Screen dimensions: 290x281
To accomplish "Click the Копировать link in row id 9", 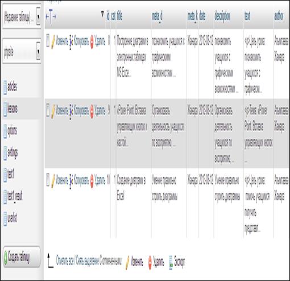I will [x=81, y=110].
